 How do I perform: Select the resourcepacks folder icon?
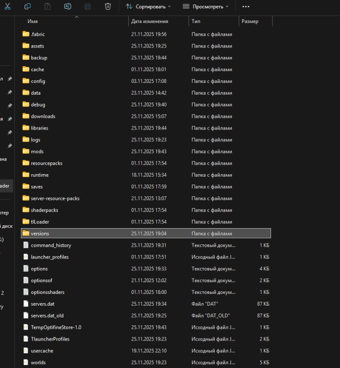26,163
